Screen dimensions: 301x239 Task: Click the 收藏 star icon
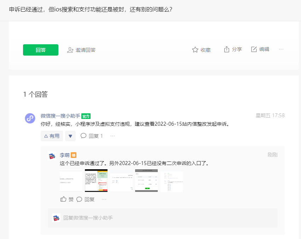pos(195,50)
